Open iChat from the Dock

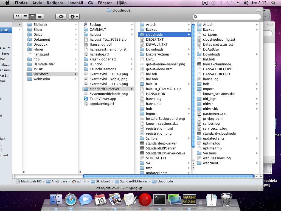pyautogui.click(x=86, y=199)
